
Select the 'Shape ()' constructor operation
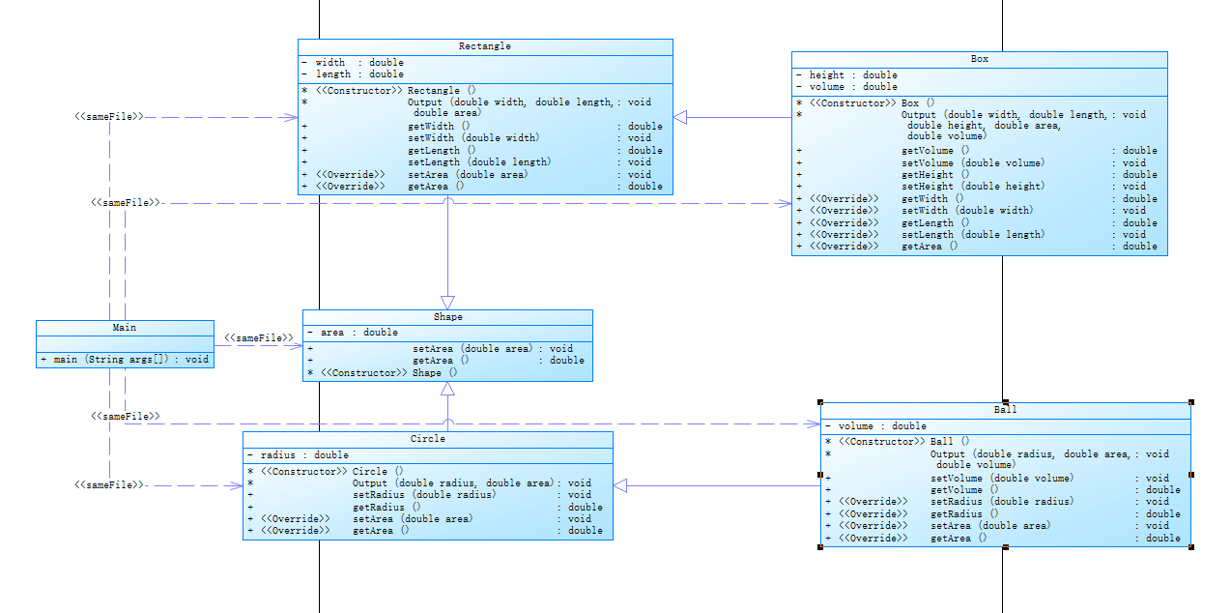tap(381, 373)
